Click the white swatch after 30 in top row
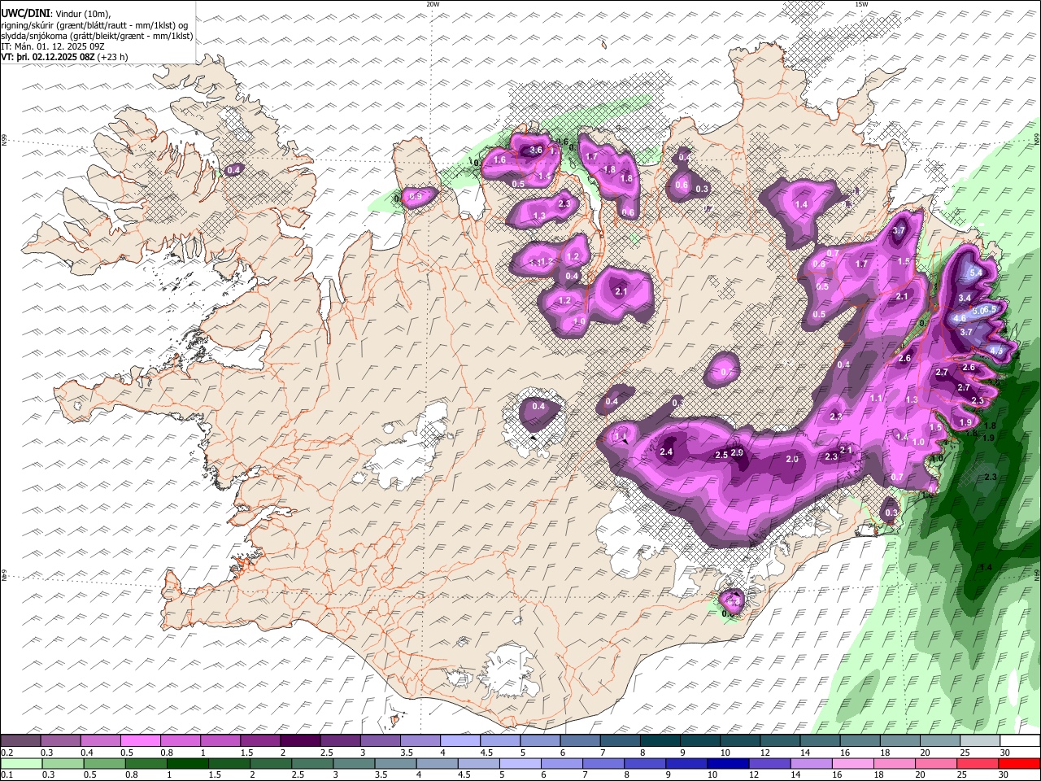Screen dimensions: 1041x781 pos(1020,741)
